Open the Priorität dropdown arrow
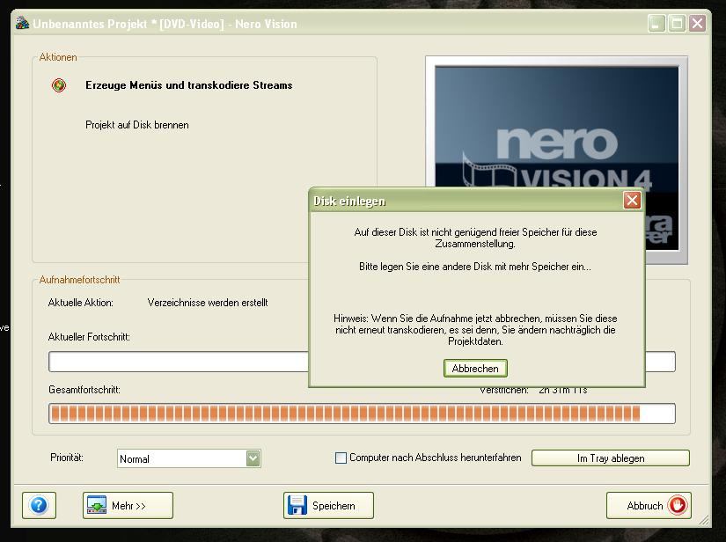Screen dimensions: 726x542 click(253, 458)
